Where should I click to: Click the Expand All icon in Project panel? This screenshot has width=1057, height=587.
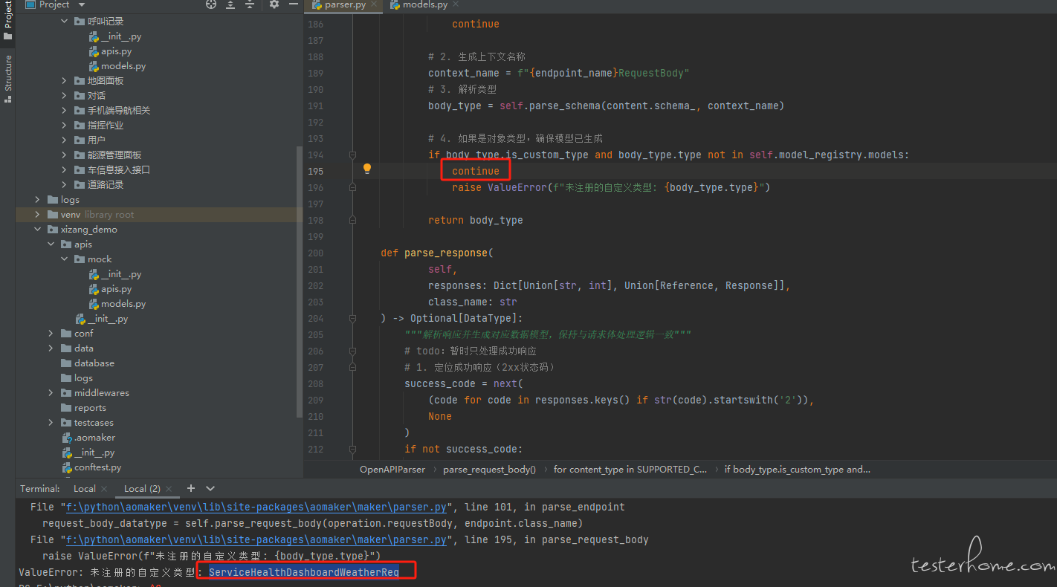tap(230, 4)
